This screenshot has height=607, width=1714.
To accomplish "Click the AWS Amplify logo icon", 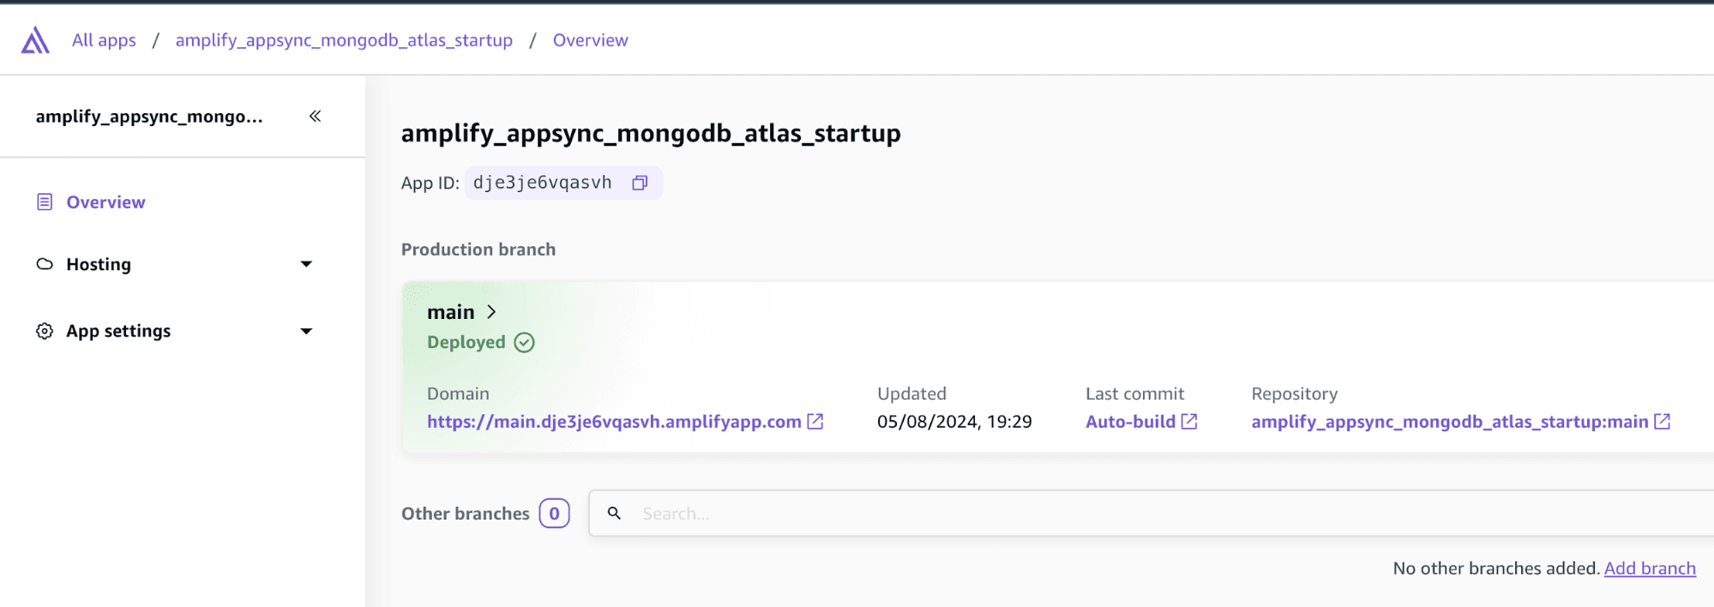I will click(35, 40).
